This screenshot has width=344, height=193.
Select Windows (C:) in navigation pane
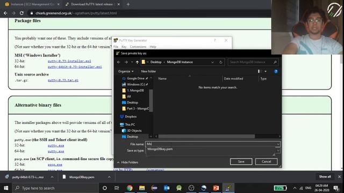[135, 85]
